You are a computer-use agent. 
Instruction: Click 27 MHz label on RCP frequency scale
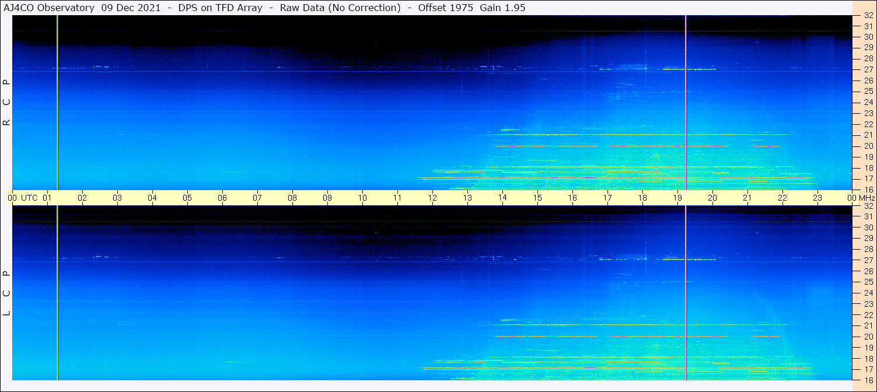coord(868,69)
